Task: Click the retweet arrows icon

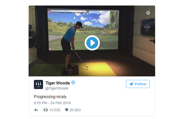Action: [x=46, y=110]
